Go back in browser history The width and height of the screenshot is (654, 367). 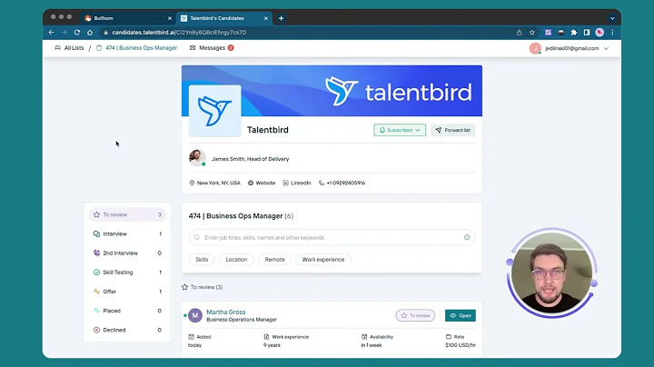(x=51, y=32)
